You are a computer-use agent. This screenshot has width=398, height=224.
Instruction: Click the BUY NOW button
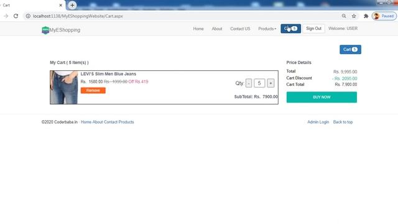point(322,97)
